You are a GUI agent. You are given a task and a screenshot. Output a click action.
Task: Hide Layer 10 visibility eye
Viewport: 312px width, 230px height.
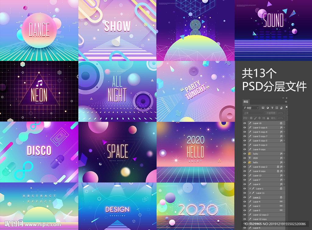pos(245,123)
